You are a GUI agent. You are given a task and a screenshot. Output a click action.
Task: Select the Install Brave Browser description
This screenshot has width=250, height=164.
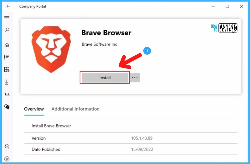tap(51, 126)
